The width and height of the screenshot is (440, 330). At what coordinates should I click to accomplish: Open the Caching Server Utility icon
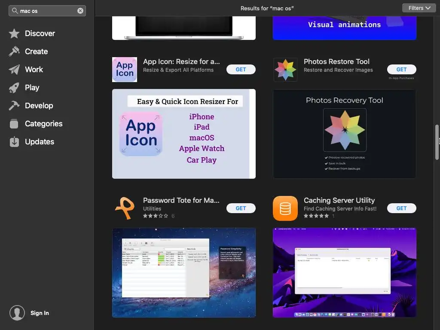pos(285,208)
